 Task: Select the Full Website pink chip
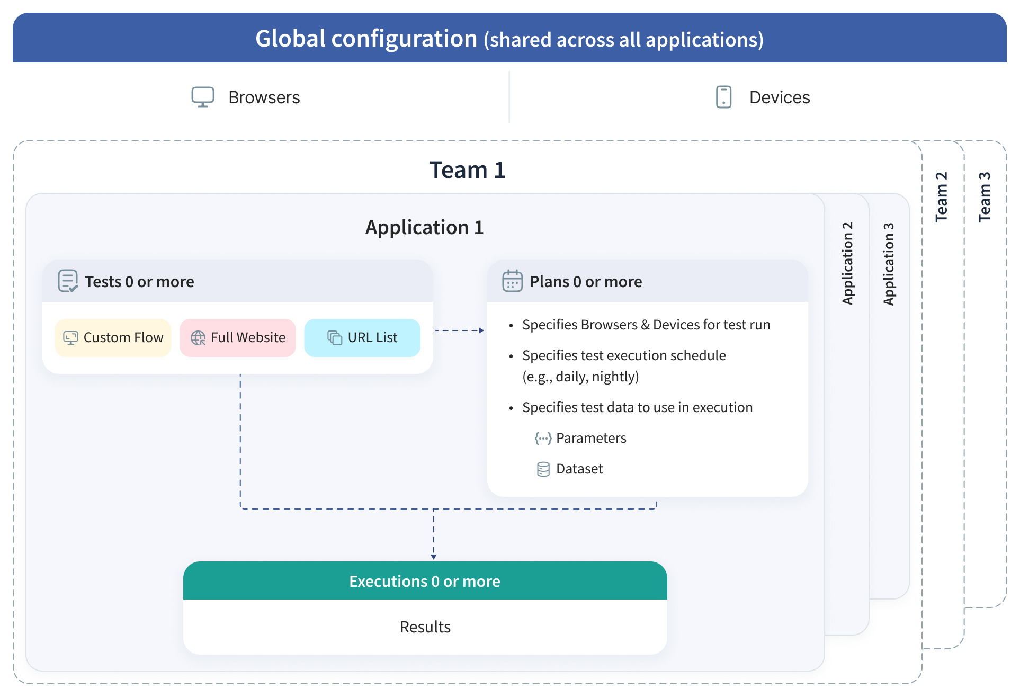pyautogui.click(x=238, y=338)
